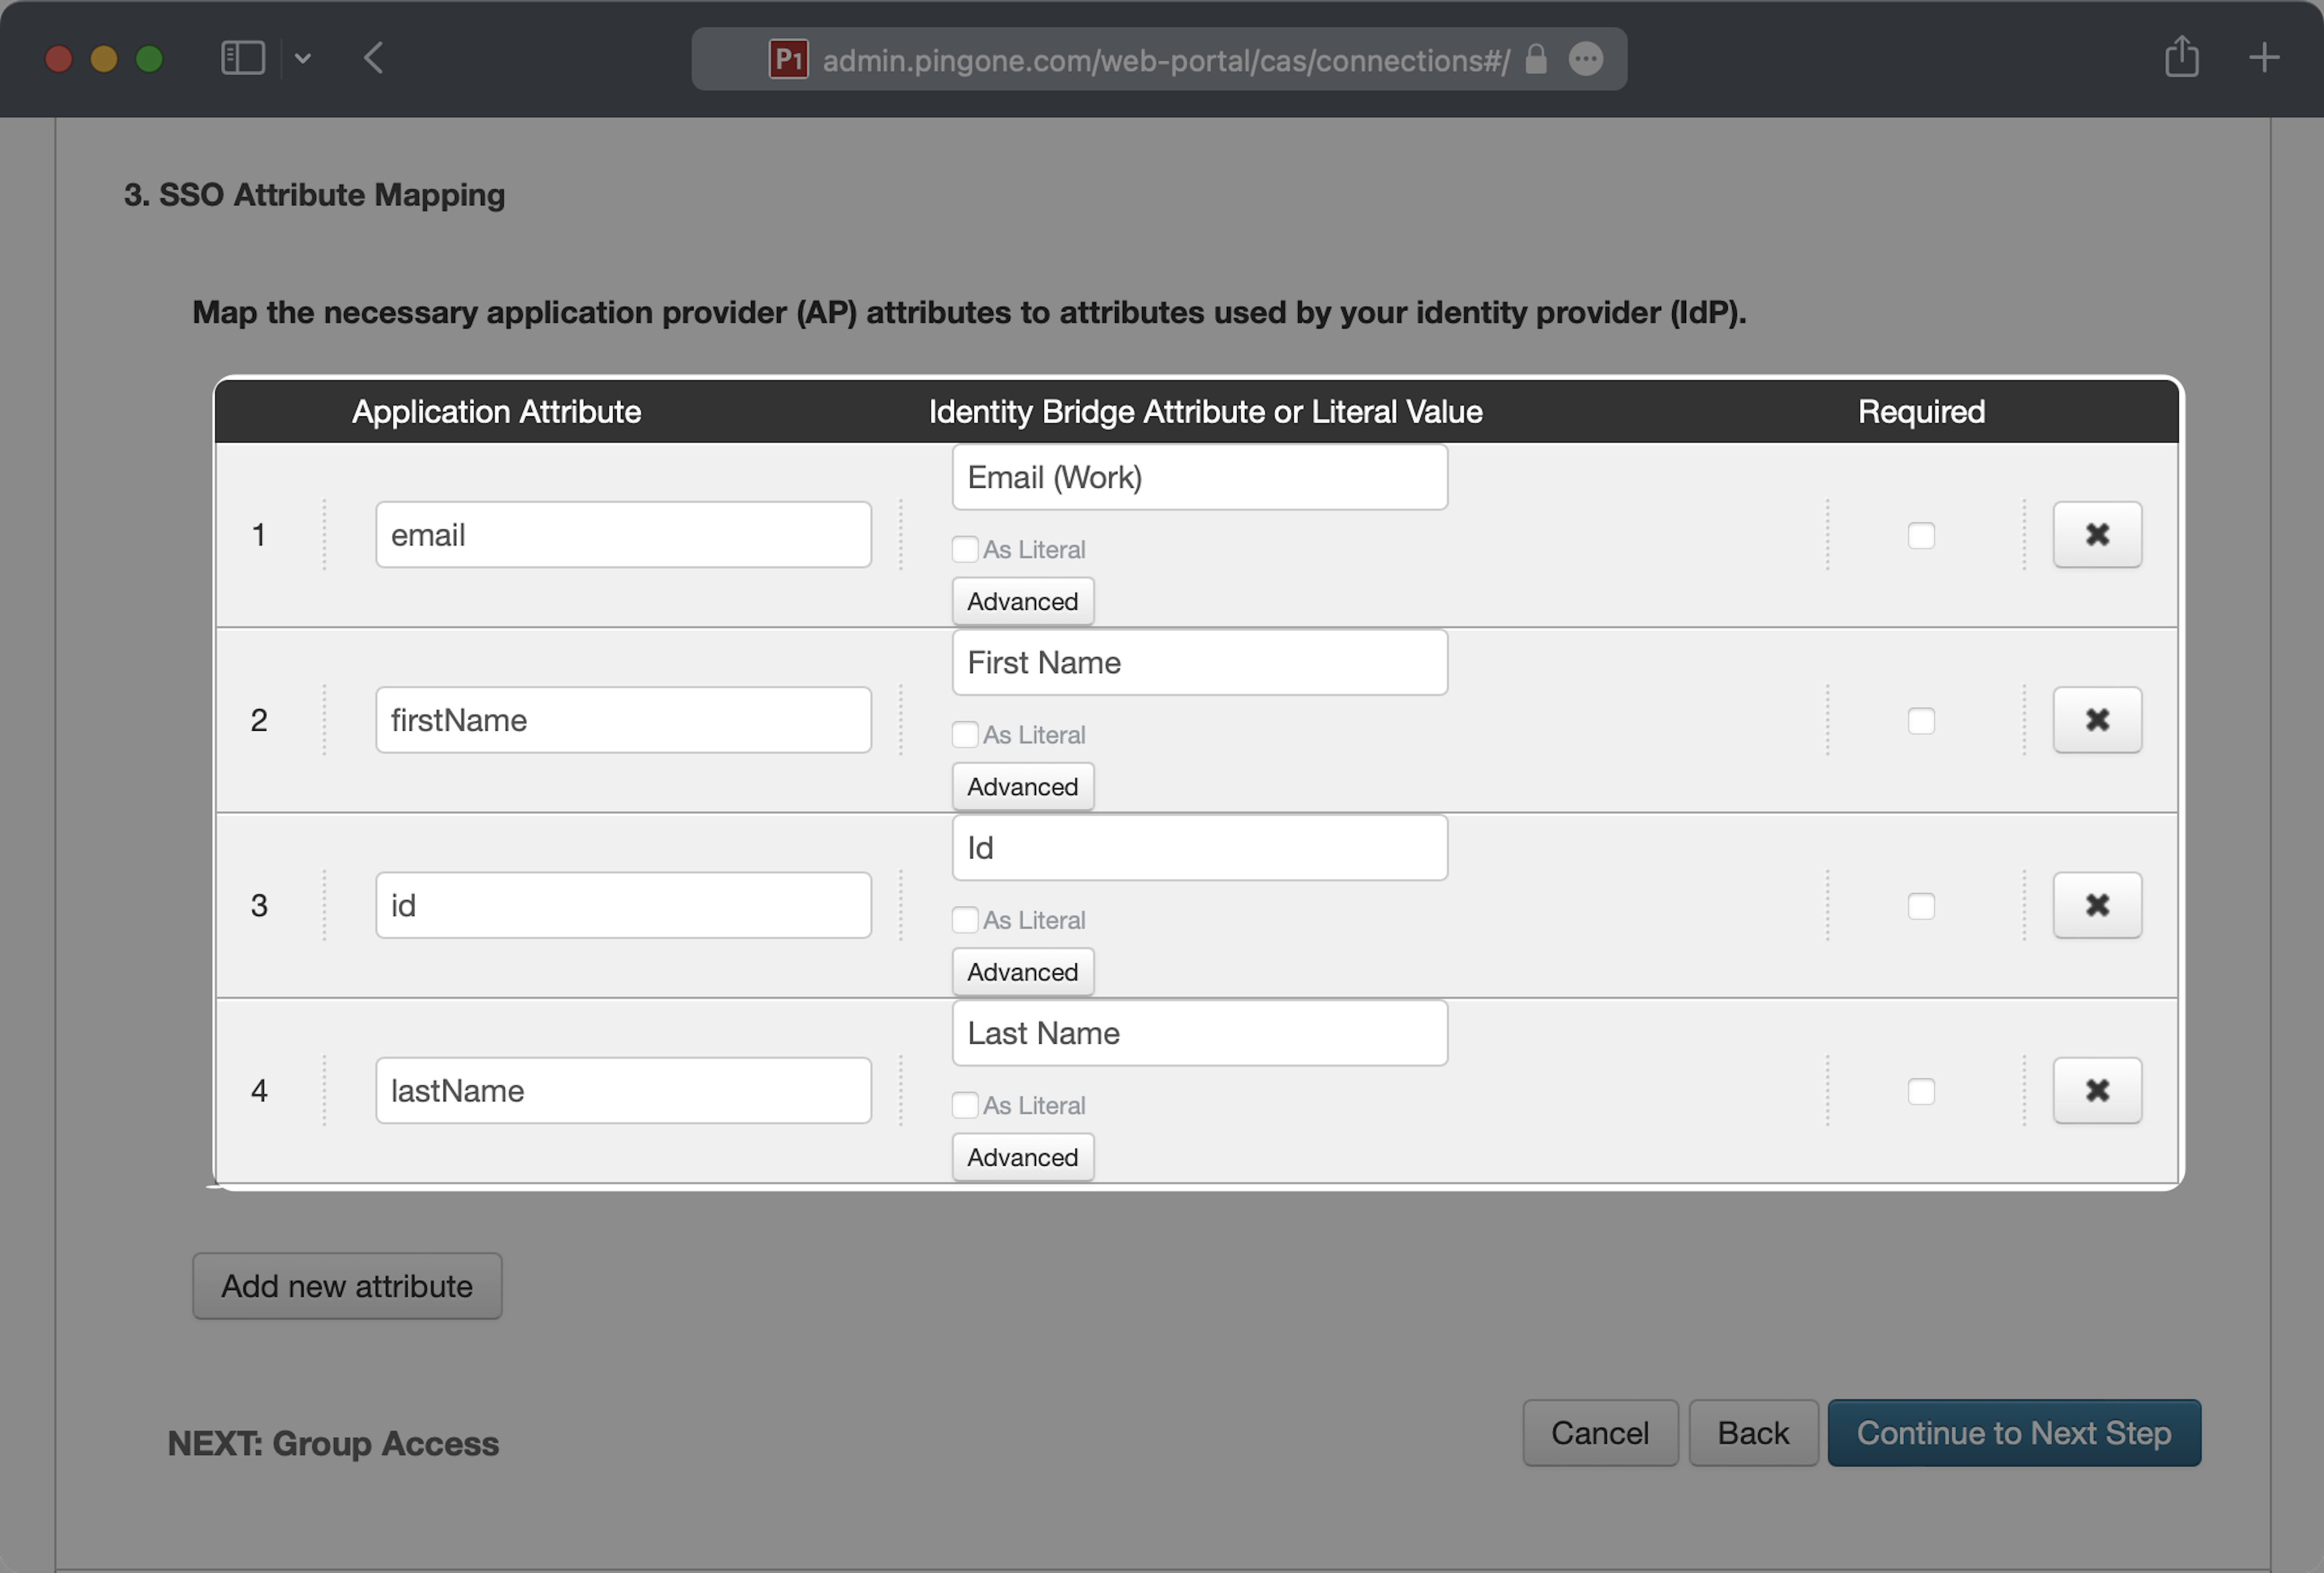Open Advanced options for id row
The image size is (2324, 1573).
1022,972
